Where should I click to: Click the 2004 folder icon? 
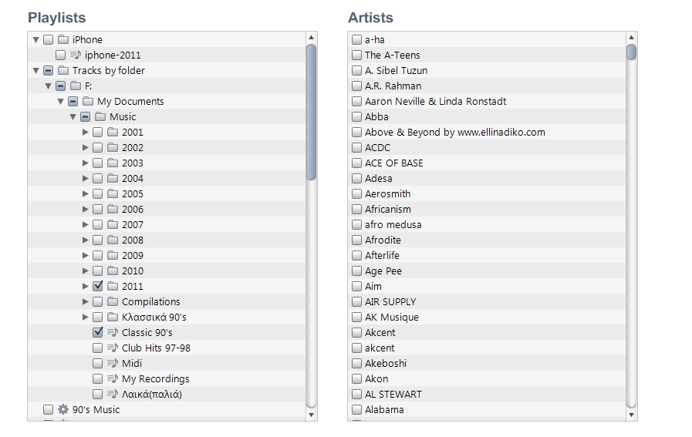[113, 179]
